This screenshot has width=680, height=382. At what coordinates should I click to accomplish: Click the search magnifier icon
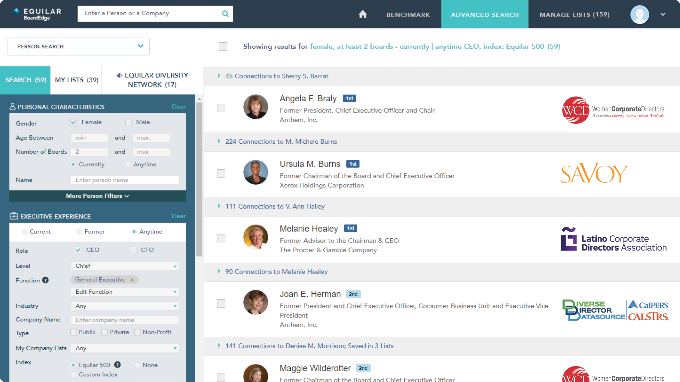[x=225, y=13]
